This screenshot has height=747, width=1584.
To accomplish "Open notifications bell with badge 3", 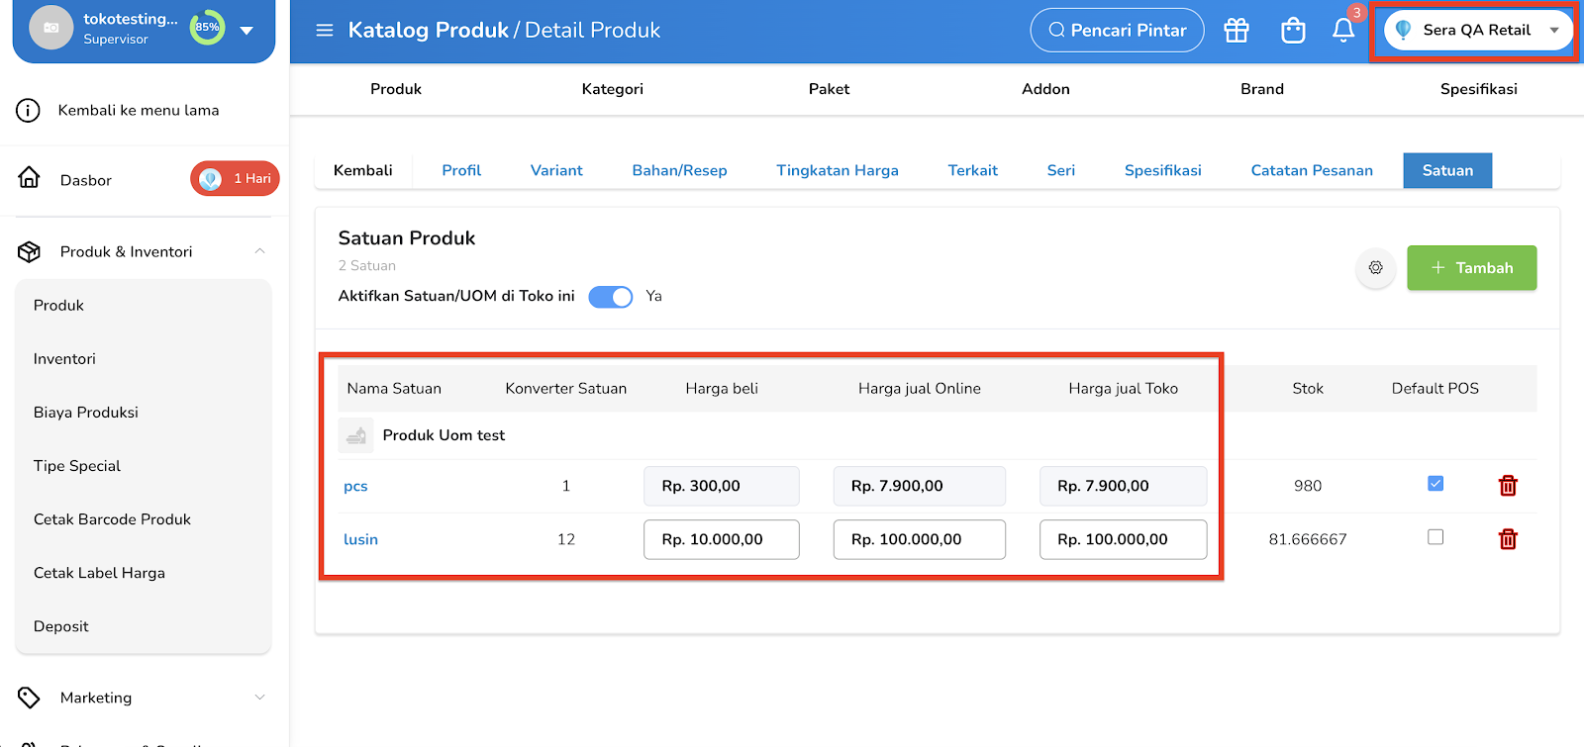I will click(x=1343, y=30).
